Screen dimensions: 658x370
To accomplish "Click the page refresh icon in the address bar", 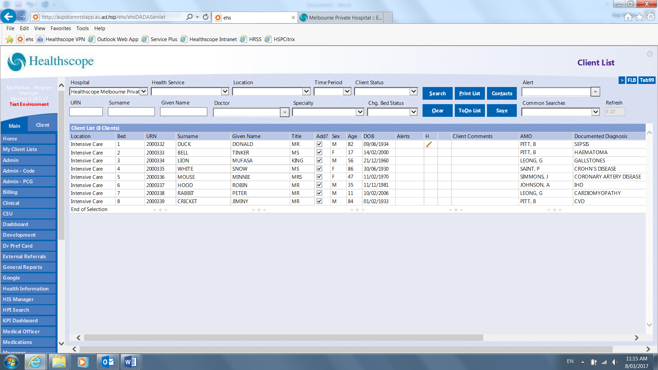I will (206, 17).
